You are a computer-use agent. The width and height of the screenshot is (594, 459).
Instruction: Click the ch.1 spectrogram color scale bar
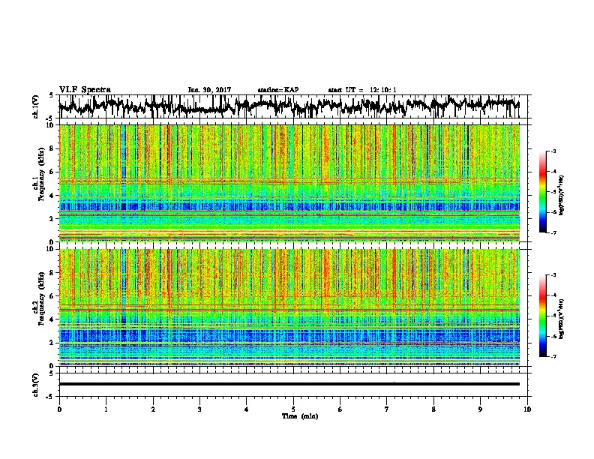pyautogui.click(x=542, y=192)
